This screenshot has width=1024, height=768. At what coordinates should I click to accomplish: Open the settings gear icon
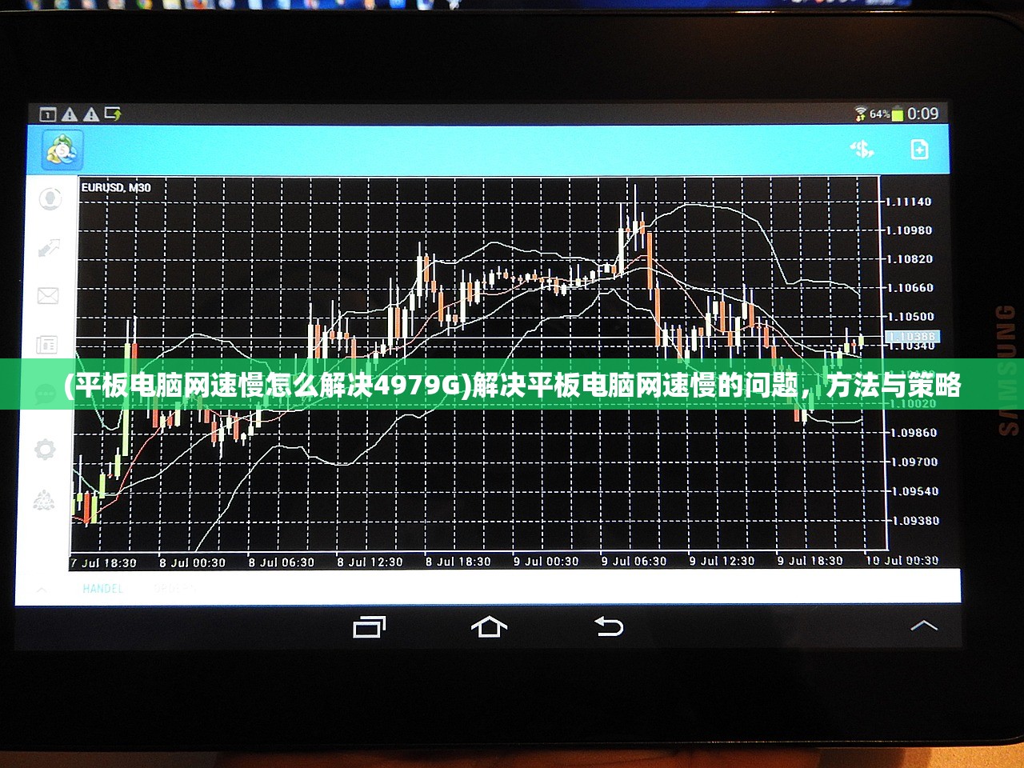coord(45,449)
